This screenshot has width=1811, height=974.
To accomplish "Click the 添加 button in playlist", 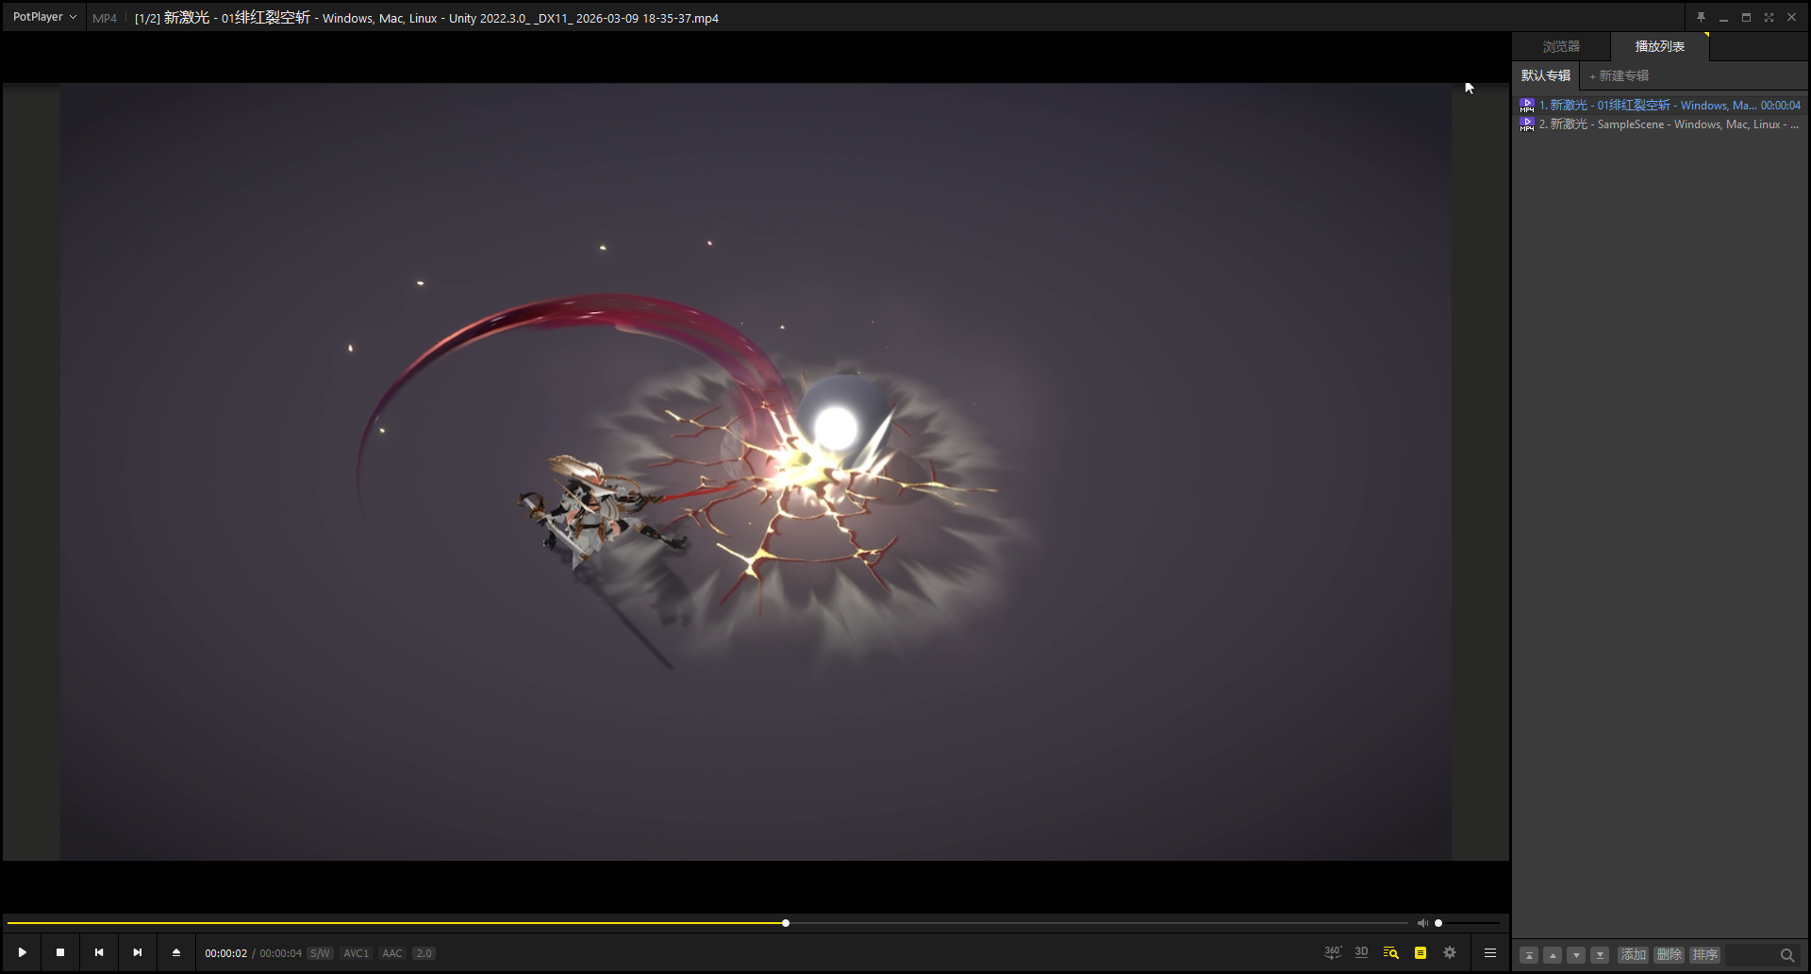I will point(1633,955).
